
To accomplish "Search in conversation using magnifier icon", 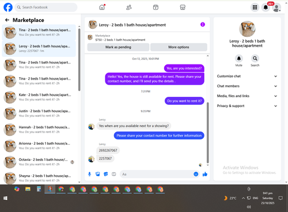I will tap(255, 58).
